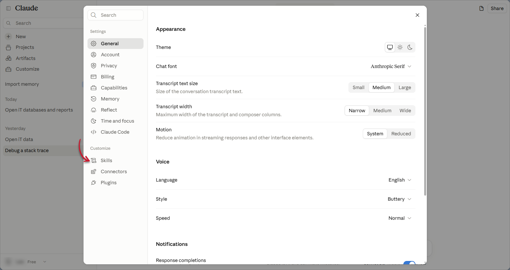
Task: Open Capabilities via its toolbox icon
Action: tap(94, 88)
